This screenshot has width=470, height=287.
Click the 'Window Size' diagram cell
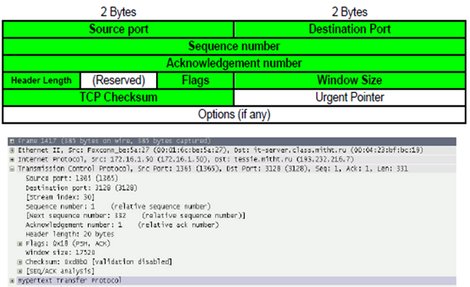coord(349,81)
